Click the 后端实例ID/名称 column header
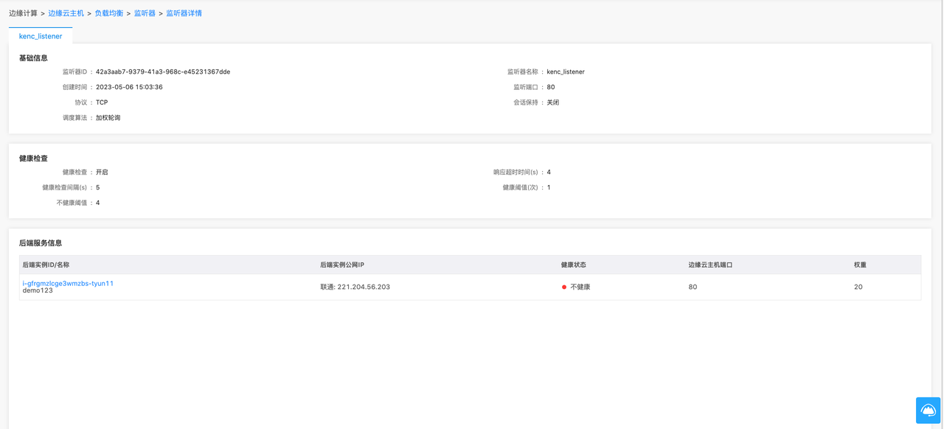944x429 pixels. pyautogui.click(x=46, y=265)
